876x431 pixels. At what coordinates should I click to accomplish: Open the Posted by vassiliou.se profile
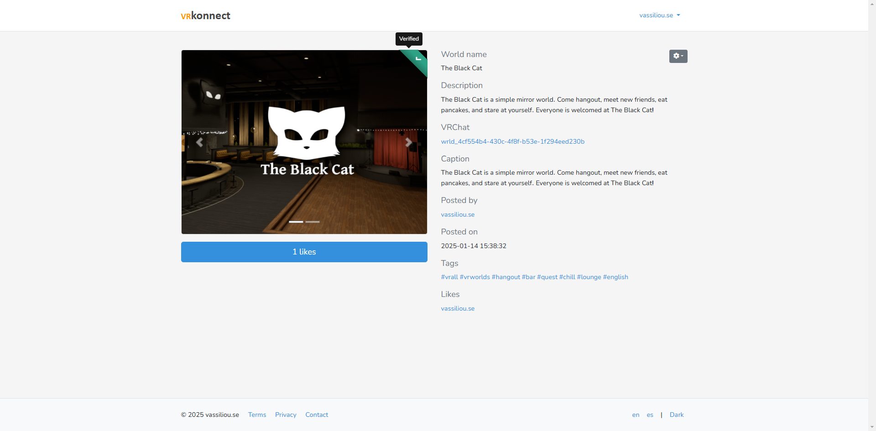[458, 214]
